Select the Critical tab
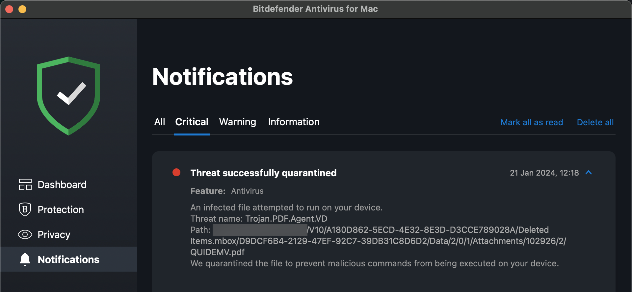Viewport: 632px width, 292px height. [x=192, y=122]
